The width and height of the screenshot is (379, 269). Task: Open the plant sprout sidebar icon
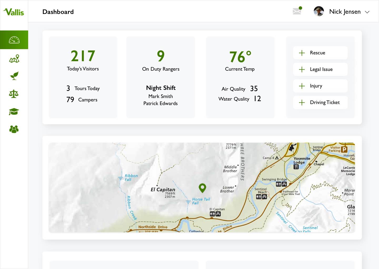coord(14,76)
